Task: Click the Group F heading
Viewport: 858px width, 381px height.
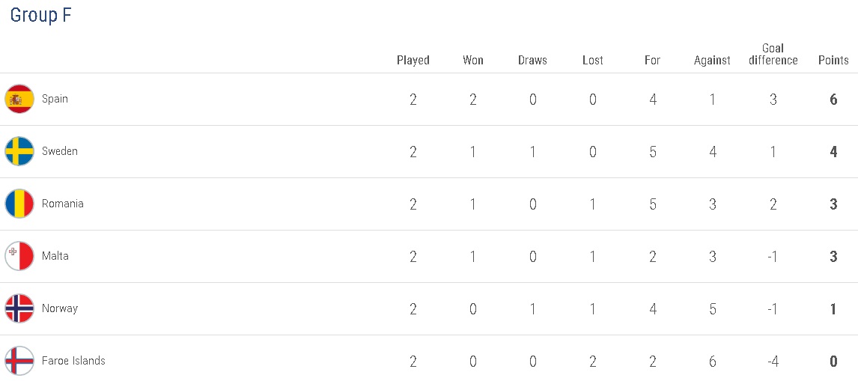Action: pyautogui.click(x=40, y=16)
